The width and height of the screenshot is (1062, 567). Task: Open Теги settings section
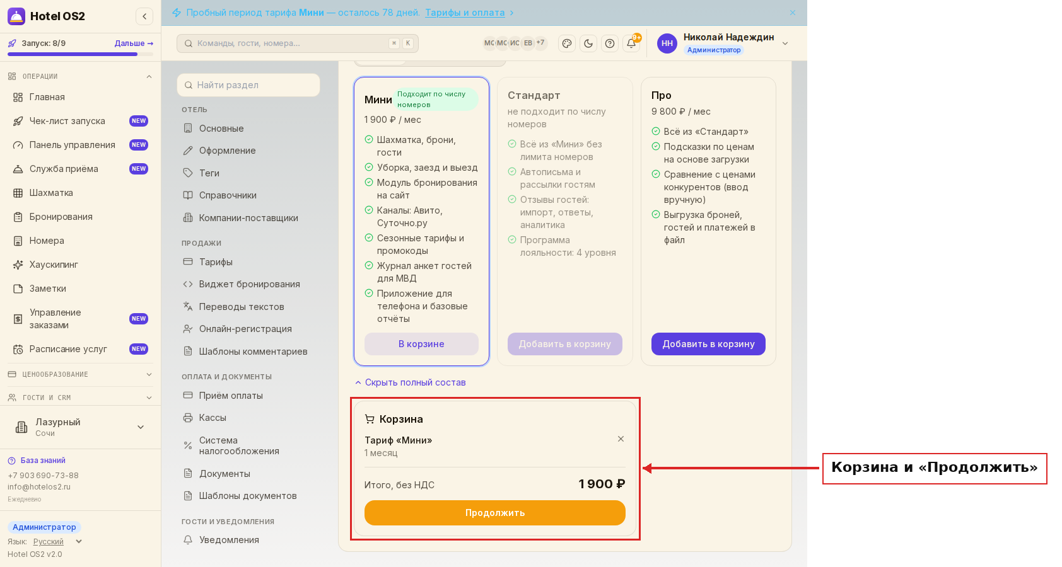248,173
